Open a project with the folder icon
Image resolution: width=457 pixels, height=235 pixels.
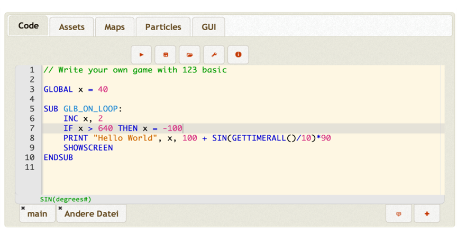(190, 54)
